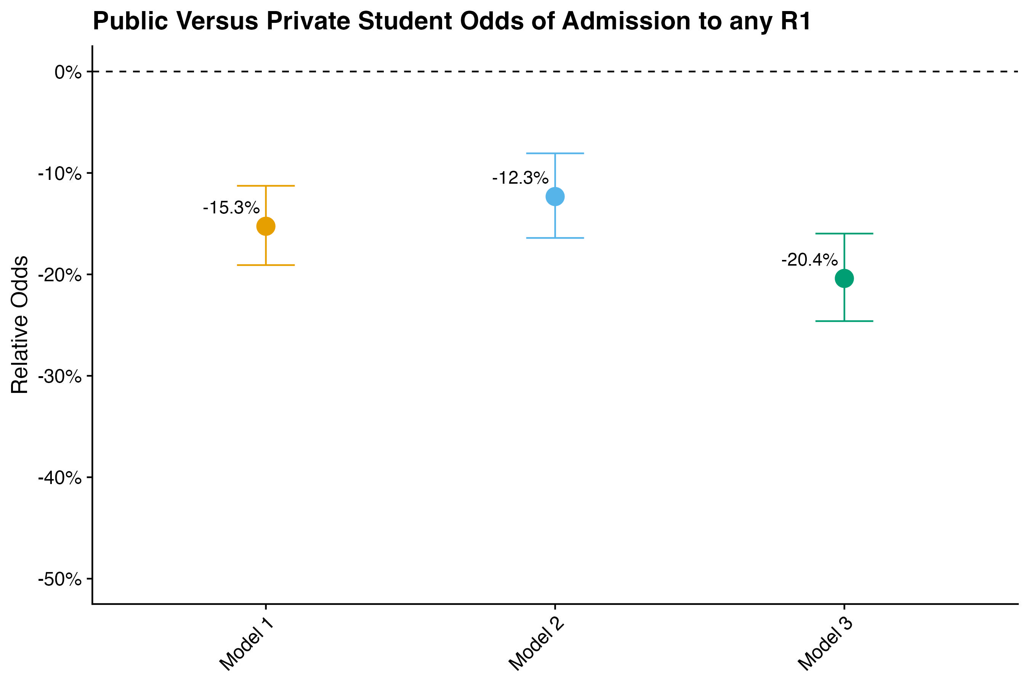
Task: Click the -10% y-axis tick label
Action: (x=60, y=174)
